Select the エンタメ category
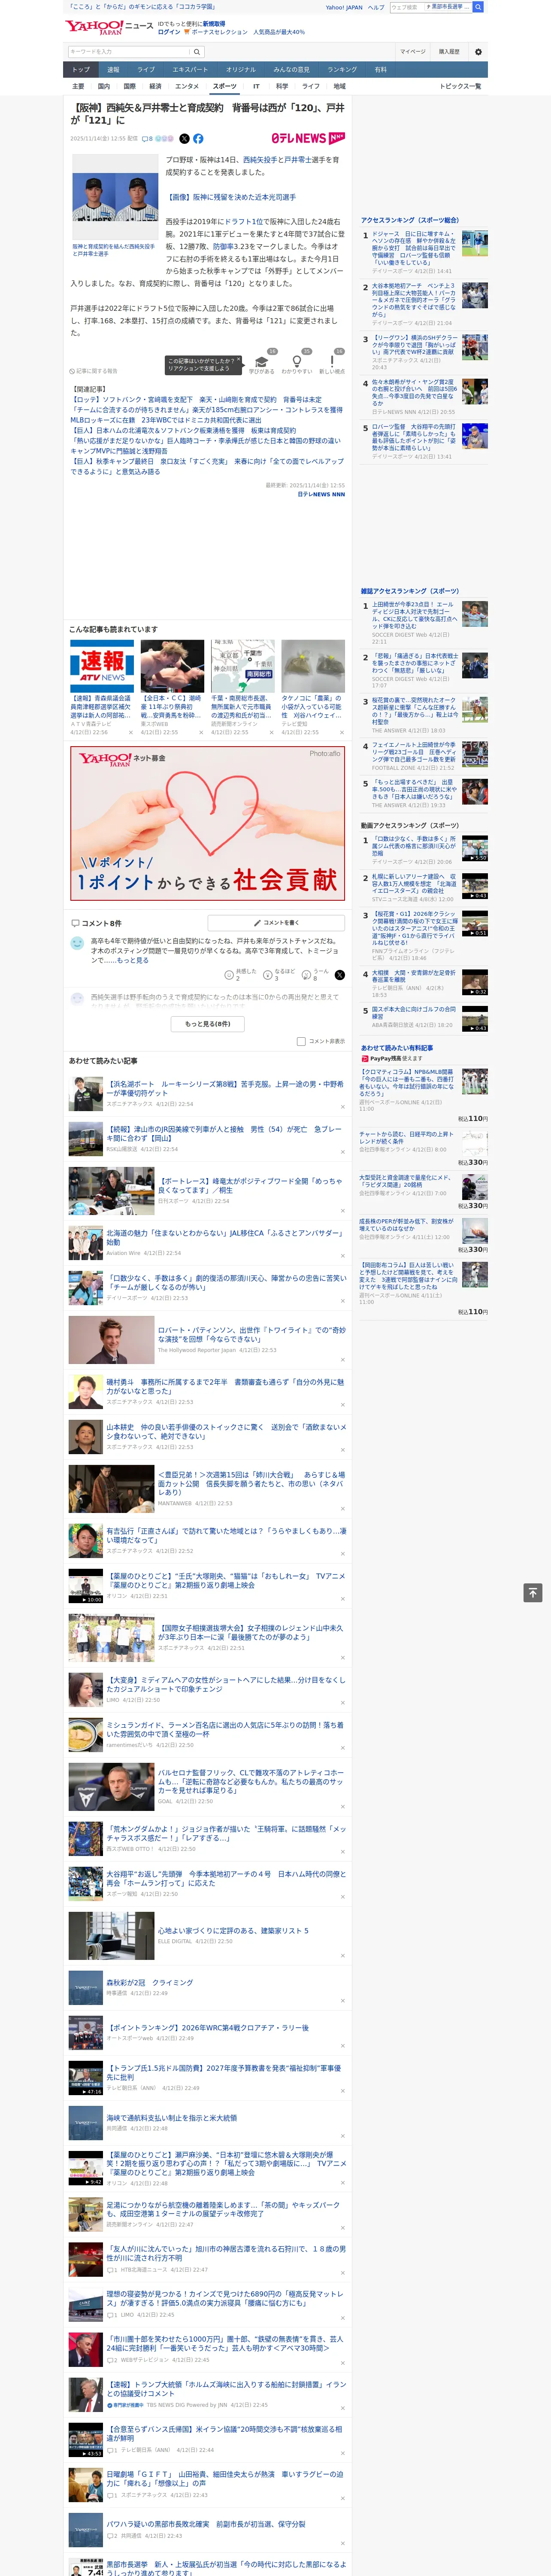The image size is (551, 2576). [x=187, y=86]
